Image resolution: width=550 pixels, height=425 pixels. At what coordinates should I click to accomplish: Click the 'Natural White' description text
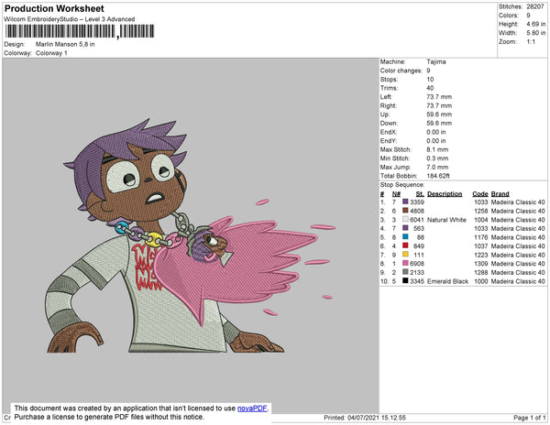447,220
